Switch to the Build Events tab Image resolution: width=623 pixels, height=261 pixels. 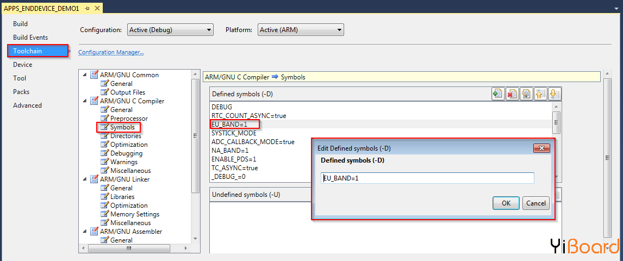click(x=30, y=38)
